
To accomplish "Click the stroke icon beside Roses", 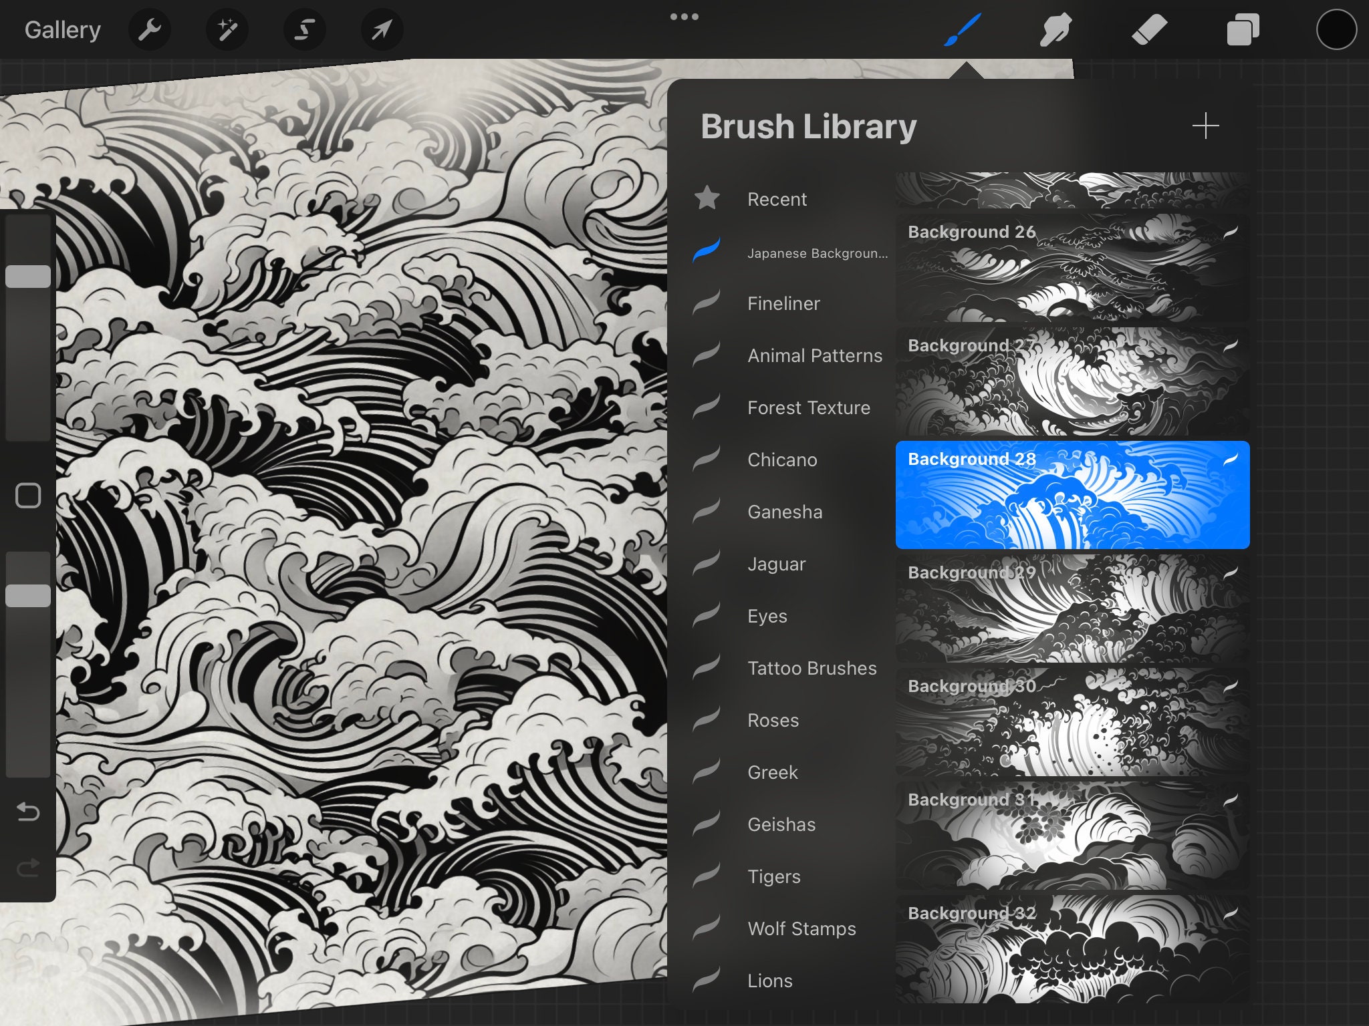I will pyautogui.click(x=707, y=719).
